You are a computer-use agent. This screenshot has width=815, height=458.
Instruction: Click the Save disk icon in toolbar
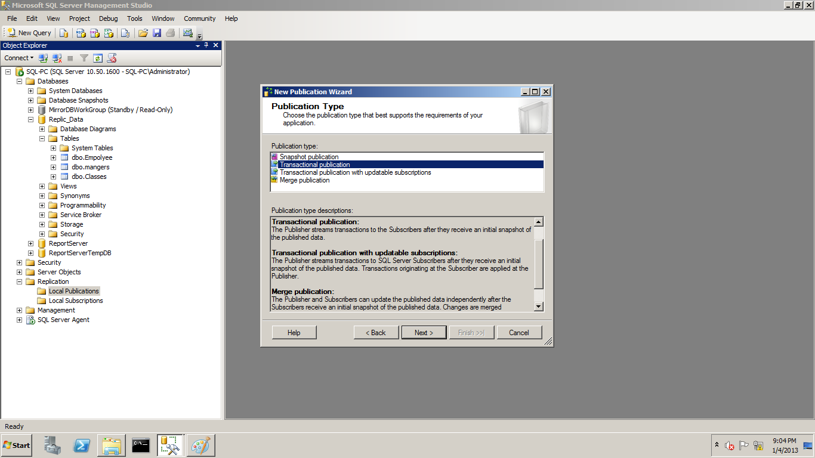157,33
